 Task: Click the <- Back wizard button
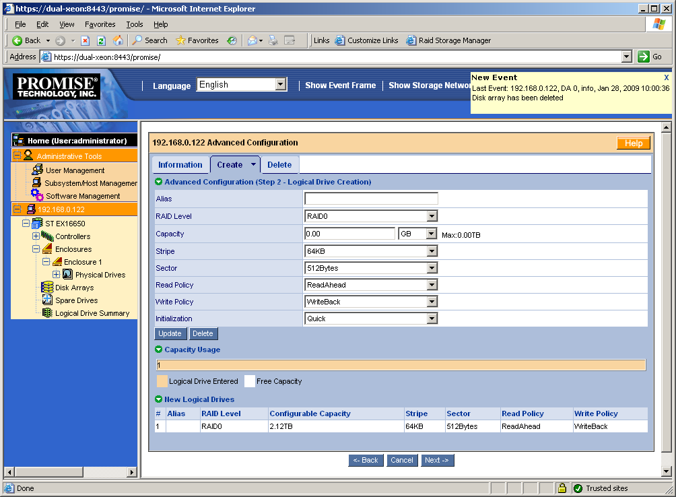(366, 460)
